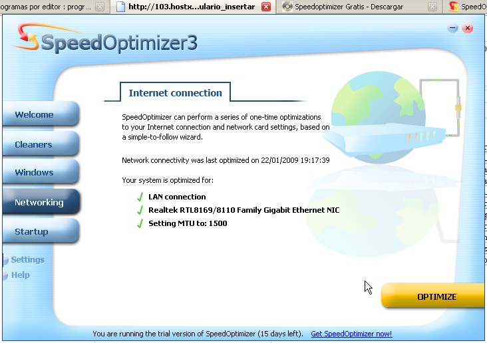Click 'Your system is optimized for:' text
This screenshot has width=487, height=343.
(x=168, y=180)
